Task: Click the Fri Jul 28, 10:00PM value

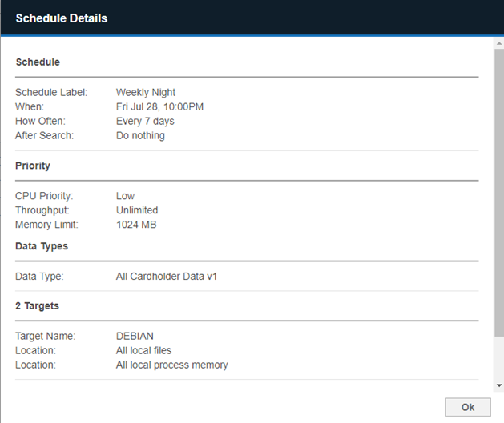Action: point(159,107)
